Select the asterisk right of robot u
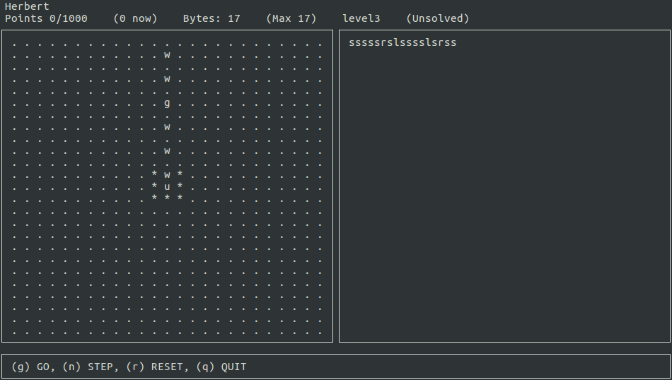The height and width of the screenshot is (380, 672). (180, 186)
